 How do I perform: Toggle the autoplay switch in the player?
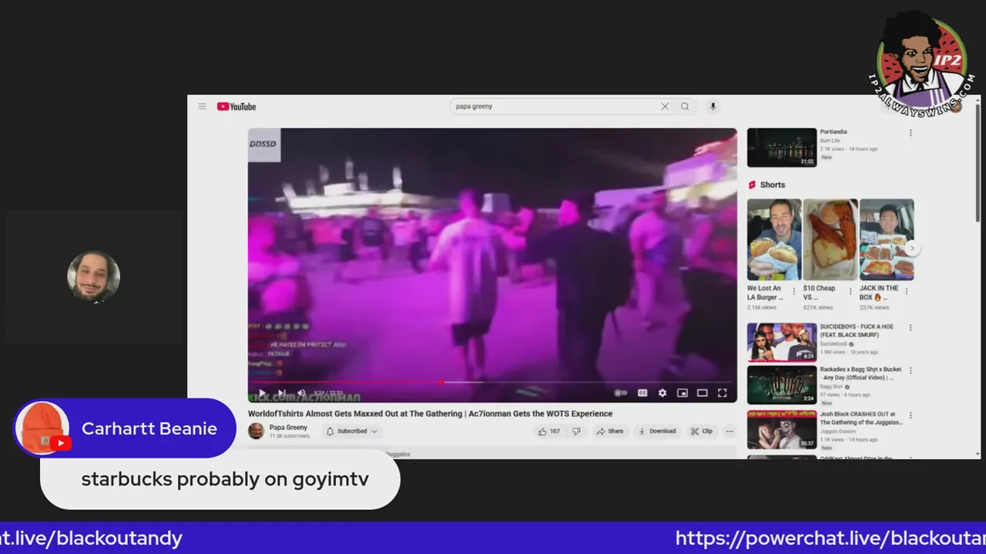(x=621, y=393)
